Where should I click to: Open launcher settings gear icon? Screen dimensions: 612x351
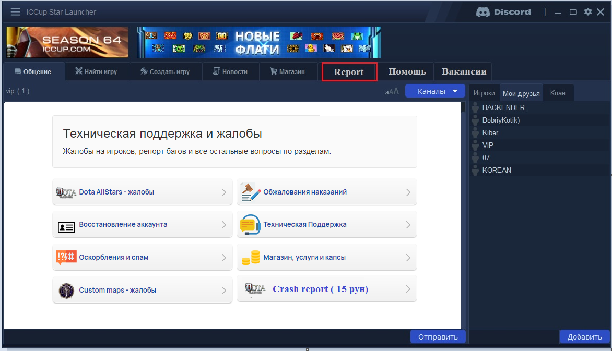coord(588,11)
